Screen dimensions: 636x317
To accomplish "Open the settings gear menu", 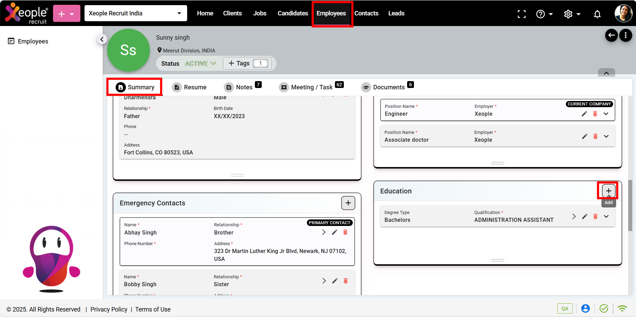I will click(x=572, y=14).
